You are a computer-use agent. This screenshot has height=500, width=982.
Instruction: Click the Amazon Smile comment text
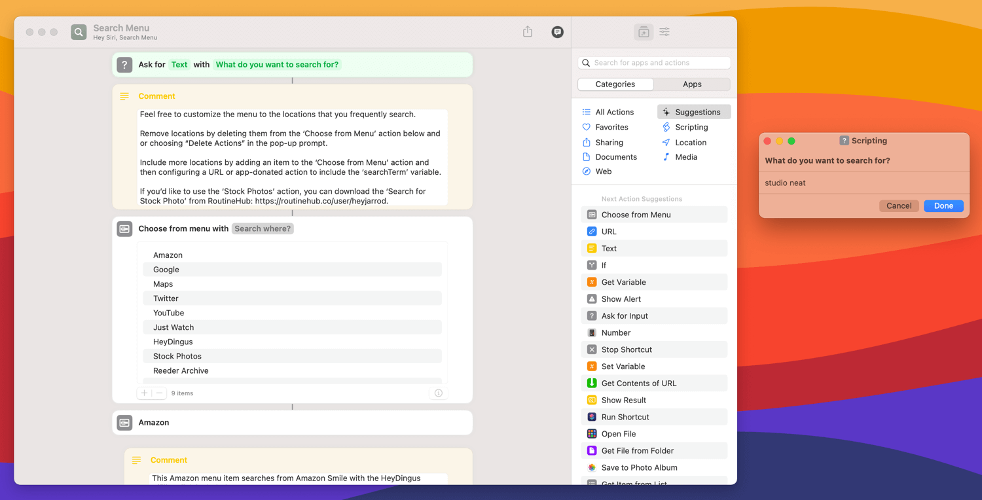coord(298,478)
